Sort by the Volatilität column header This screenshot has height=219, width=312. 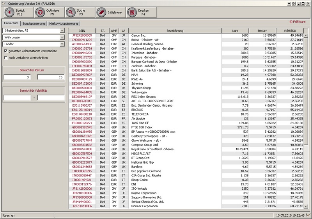point(290,31)
